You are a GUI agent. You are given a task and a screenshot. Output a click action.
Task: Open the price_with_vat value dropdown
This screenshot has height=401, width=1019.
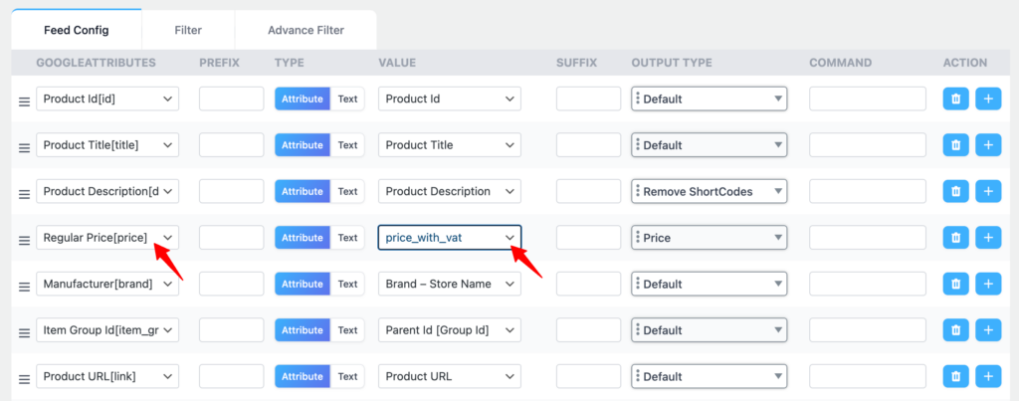(450, 238)
